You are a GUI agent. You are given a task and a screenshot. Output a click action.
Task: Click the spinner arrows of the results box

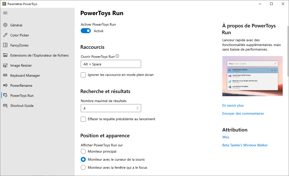(138, 108)
